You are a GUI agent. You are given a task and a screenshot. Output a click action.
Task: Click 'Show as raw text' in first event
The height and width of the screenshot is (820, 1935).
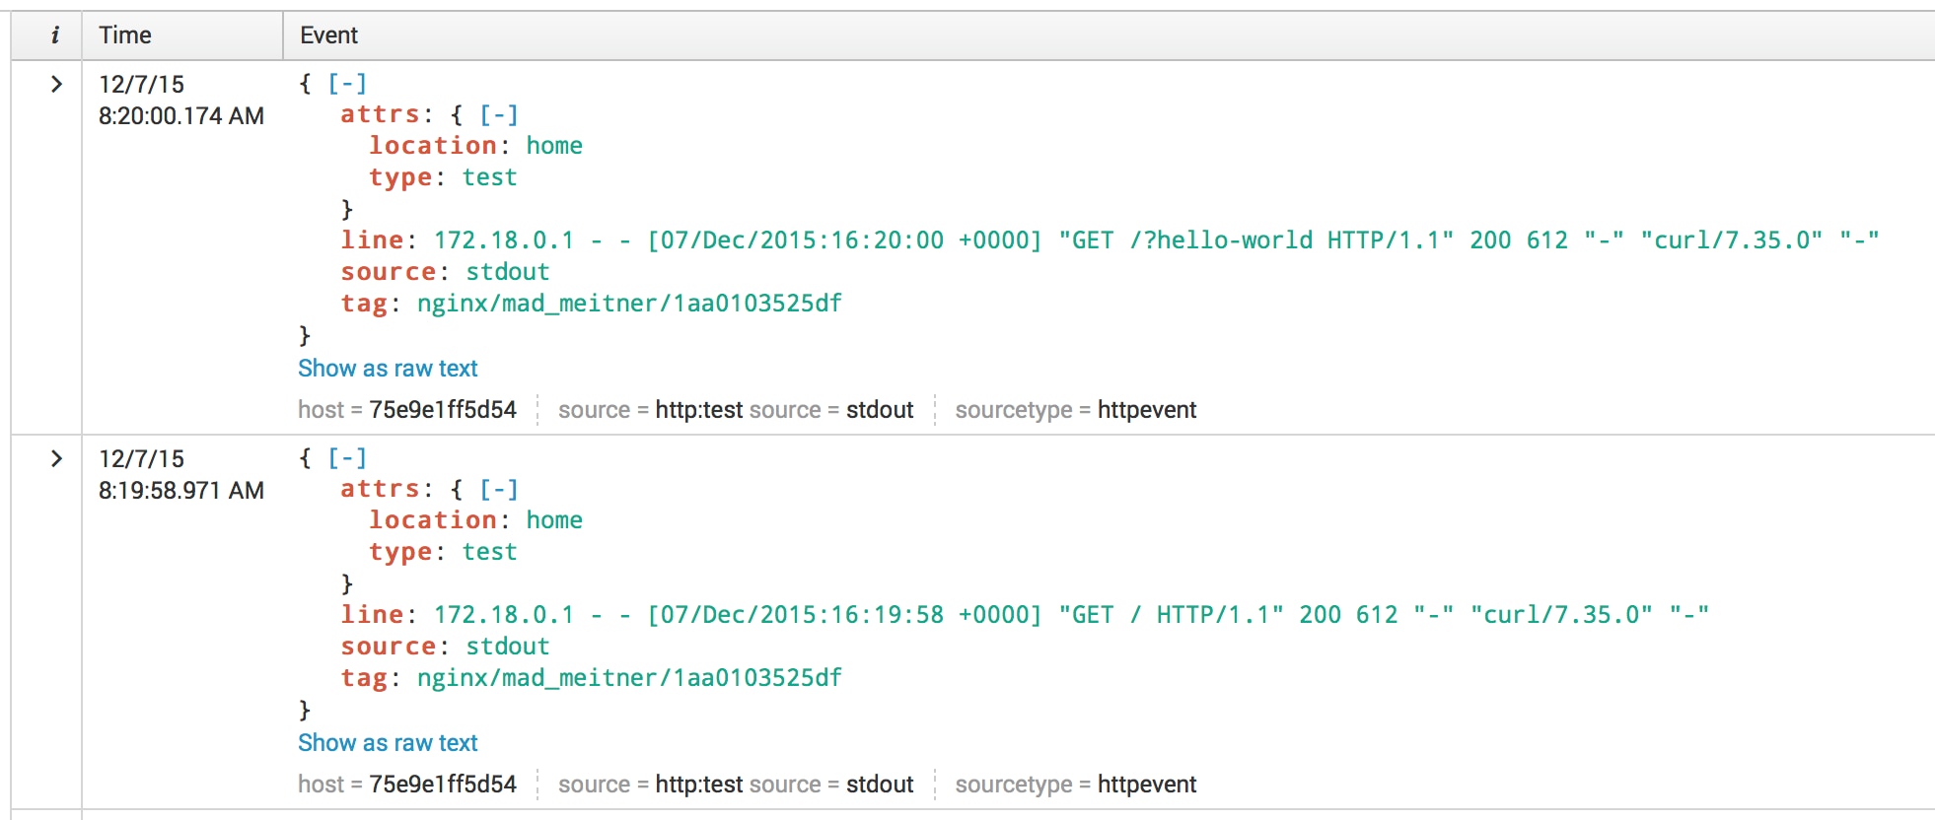[388, 369]
